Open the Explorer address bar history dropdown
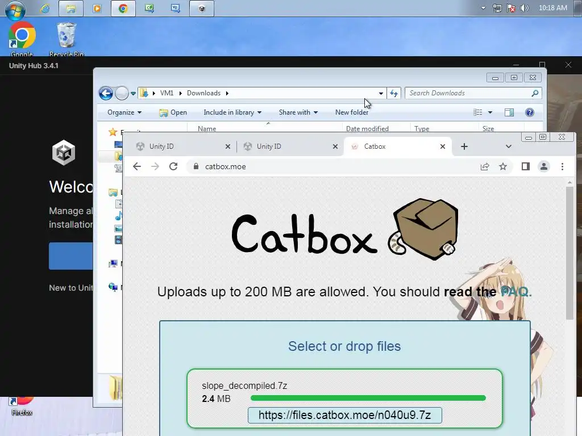The image size is (582, 436). click(x=381, y=94)
